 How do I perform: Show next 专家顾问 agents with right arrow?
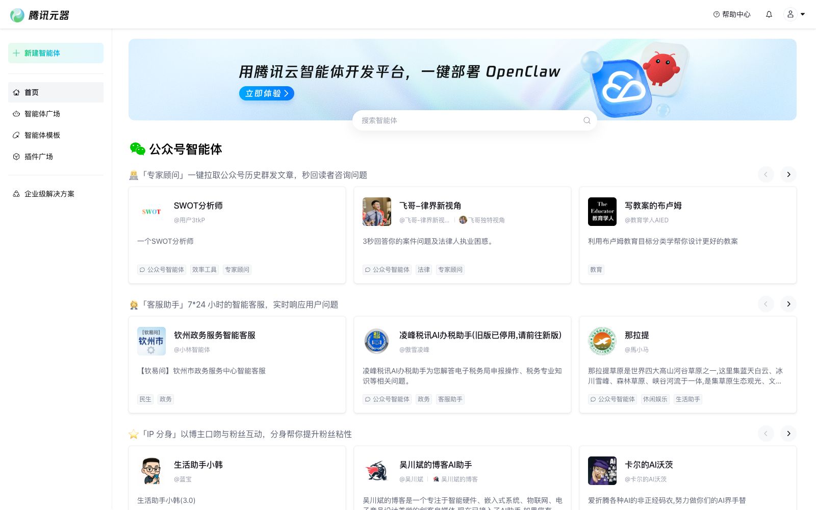pyautogui.click(x=788, y=174)
